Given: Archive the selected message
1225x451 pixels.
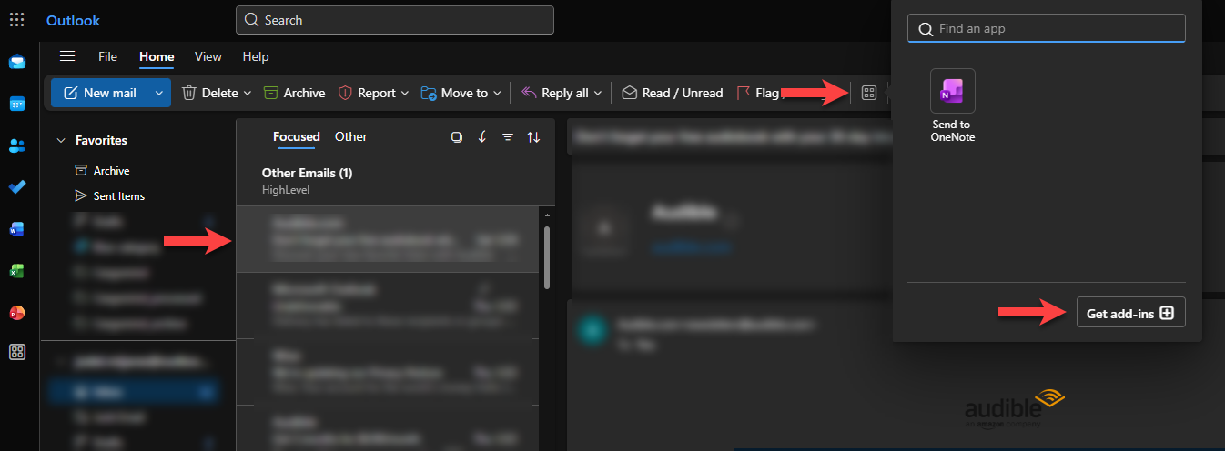Looking at the screenshot, I should (x=294, y=93).
